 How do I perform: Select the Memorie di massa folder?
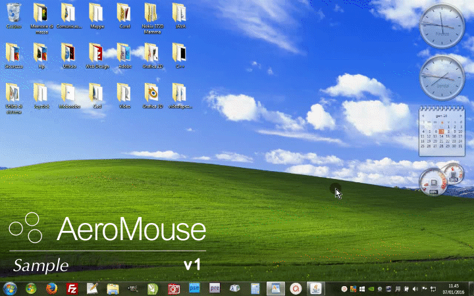pyautogui.click(x=41, y=18)
